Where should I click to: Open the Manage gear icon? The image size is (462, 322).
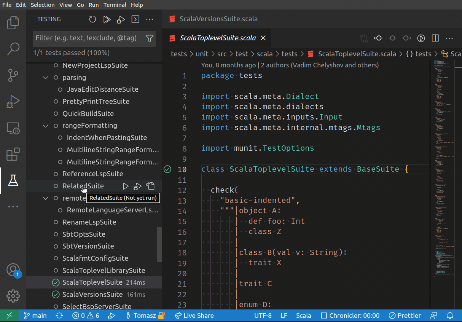pos(13,296)
